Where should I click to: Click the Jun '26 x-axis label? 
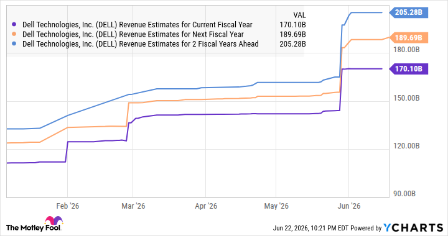coord(349,206)
